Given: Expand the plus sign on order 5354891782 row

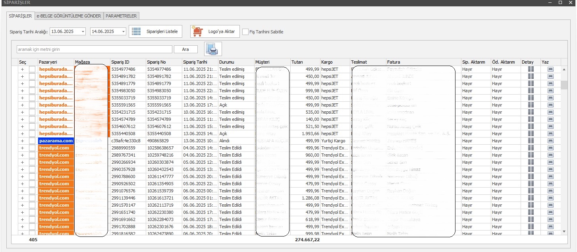Looking at the screenshot, I should (22, 76).
